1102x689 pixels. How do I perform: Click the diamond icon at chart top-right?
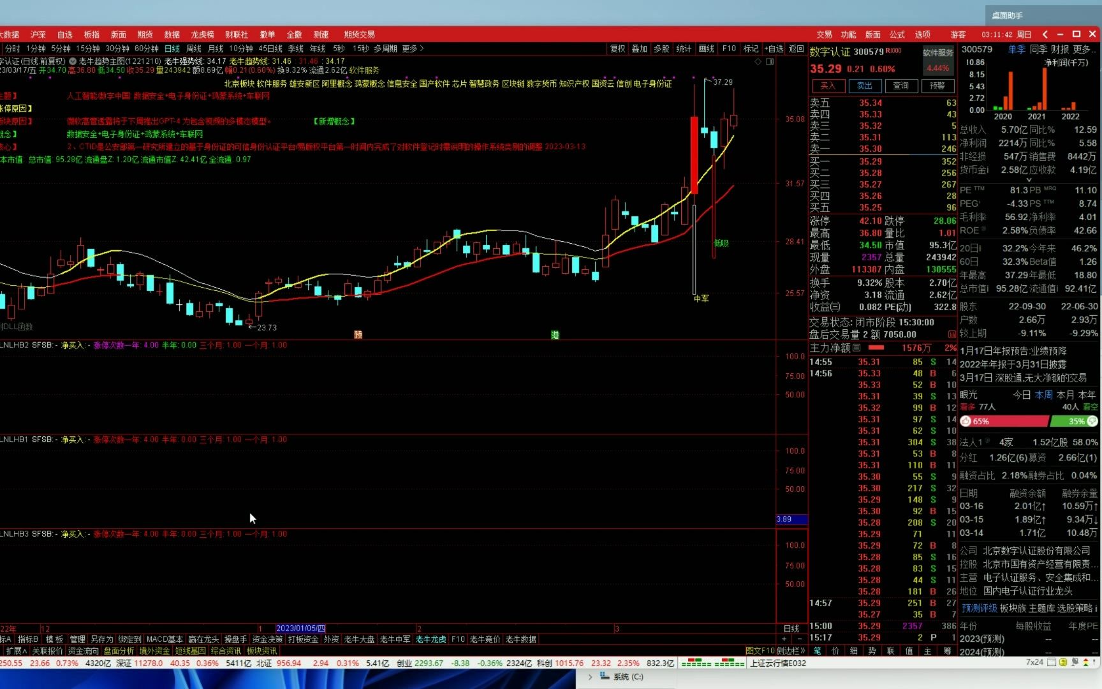(x=758, y=61)
